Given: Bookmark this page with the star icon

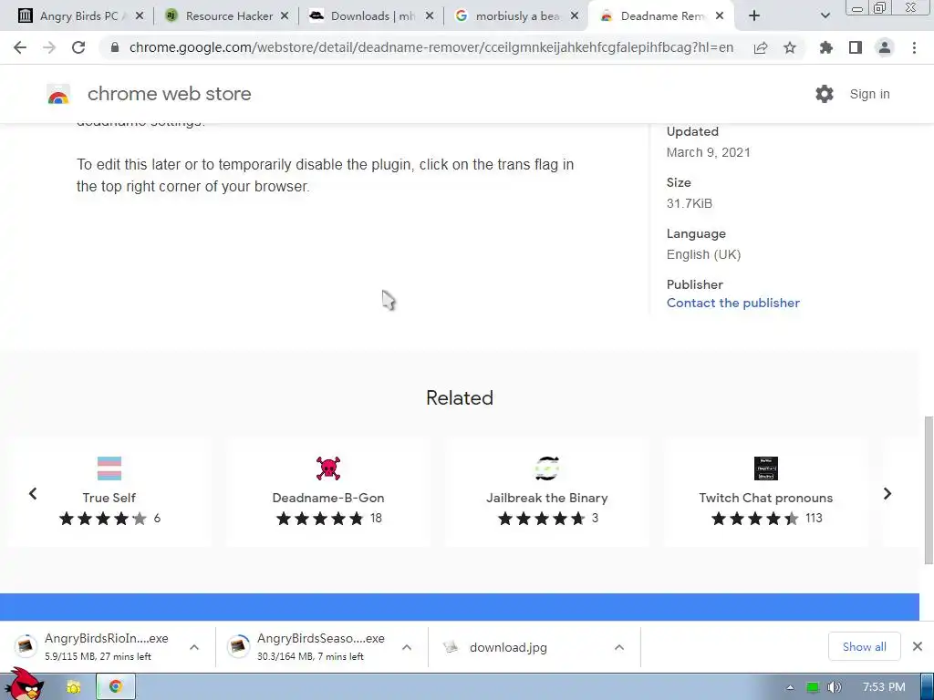Looking at the screenshot, I should [790, 47].
